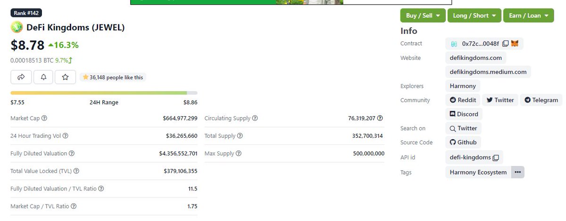Screen dimensions: 566x221
Task: Click the Rank #142 badge
Action: pos(26,13)
